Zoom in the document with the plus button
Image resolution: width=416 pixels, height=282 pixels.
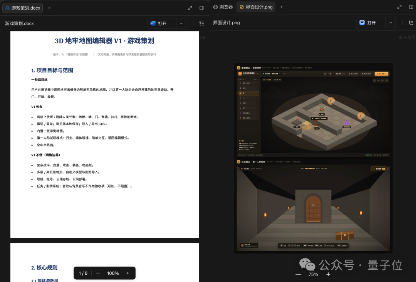(x=127, y=273)
